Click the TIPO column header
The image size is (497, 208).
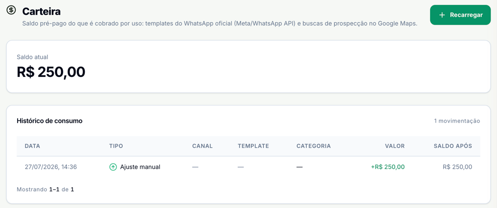coord(116,146)
